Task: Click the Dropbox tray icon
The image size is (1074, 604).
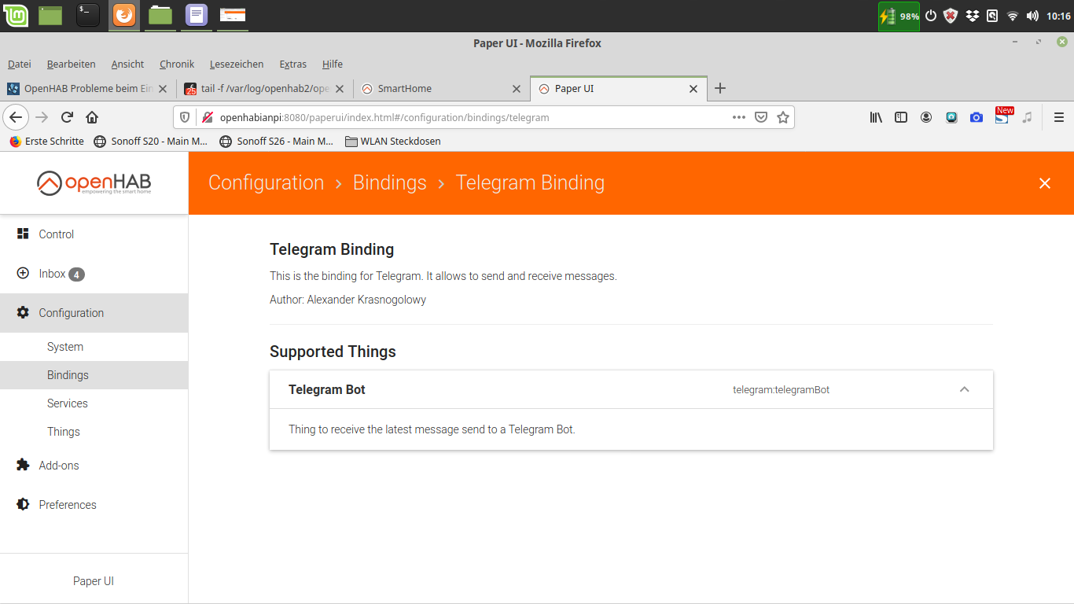Action: tap(972, 16)
